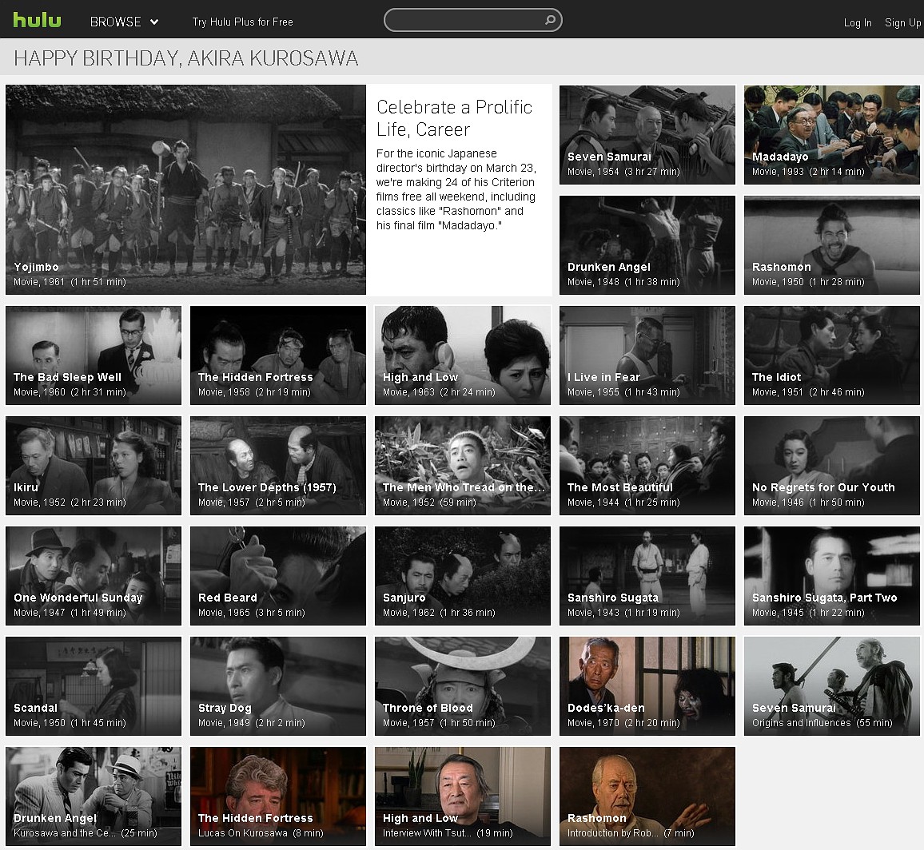Open The Idiot 1951 thumbnail

[831, 355]
